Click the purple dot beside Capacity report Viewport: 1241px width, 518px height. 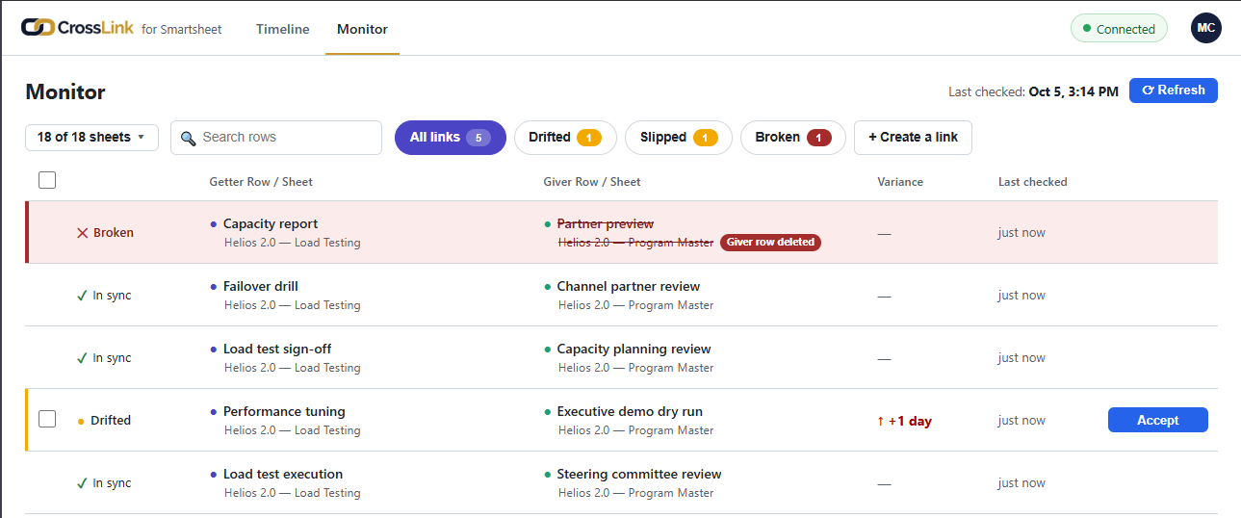tap(214, 223)
